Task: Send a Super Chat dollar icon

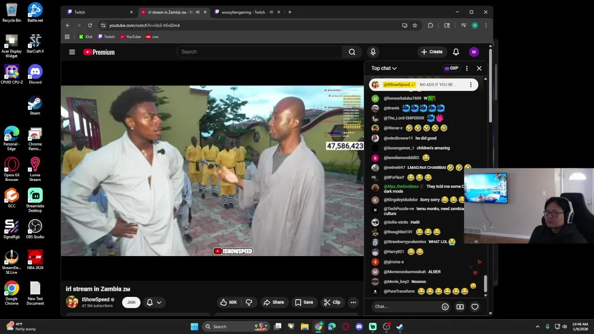Action: 460,307
